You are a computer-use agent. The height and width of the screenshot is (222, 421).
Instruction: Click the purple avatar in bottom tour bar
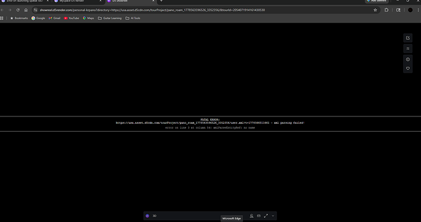point(147,216)
